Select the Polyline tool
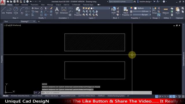This screenshot has width=185, height=104. 9,10
